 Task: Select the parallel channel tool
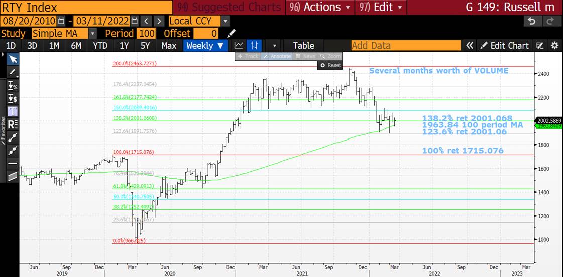point(13,176)
